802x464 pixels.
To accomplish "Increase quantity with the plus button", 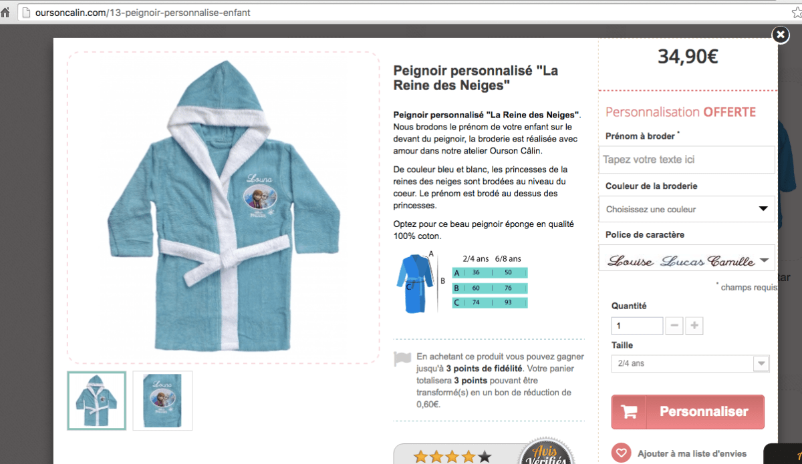I will [x=694, y=326].
